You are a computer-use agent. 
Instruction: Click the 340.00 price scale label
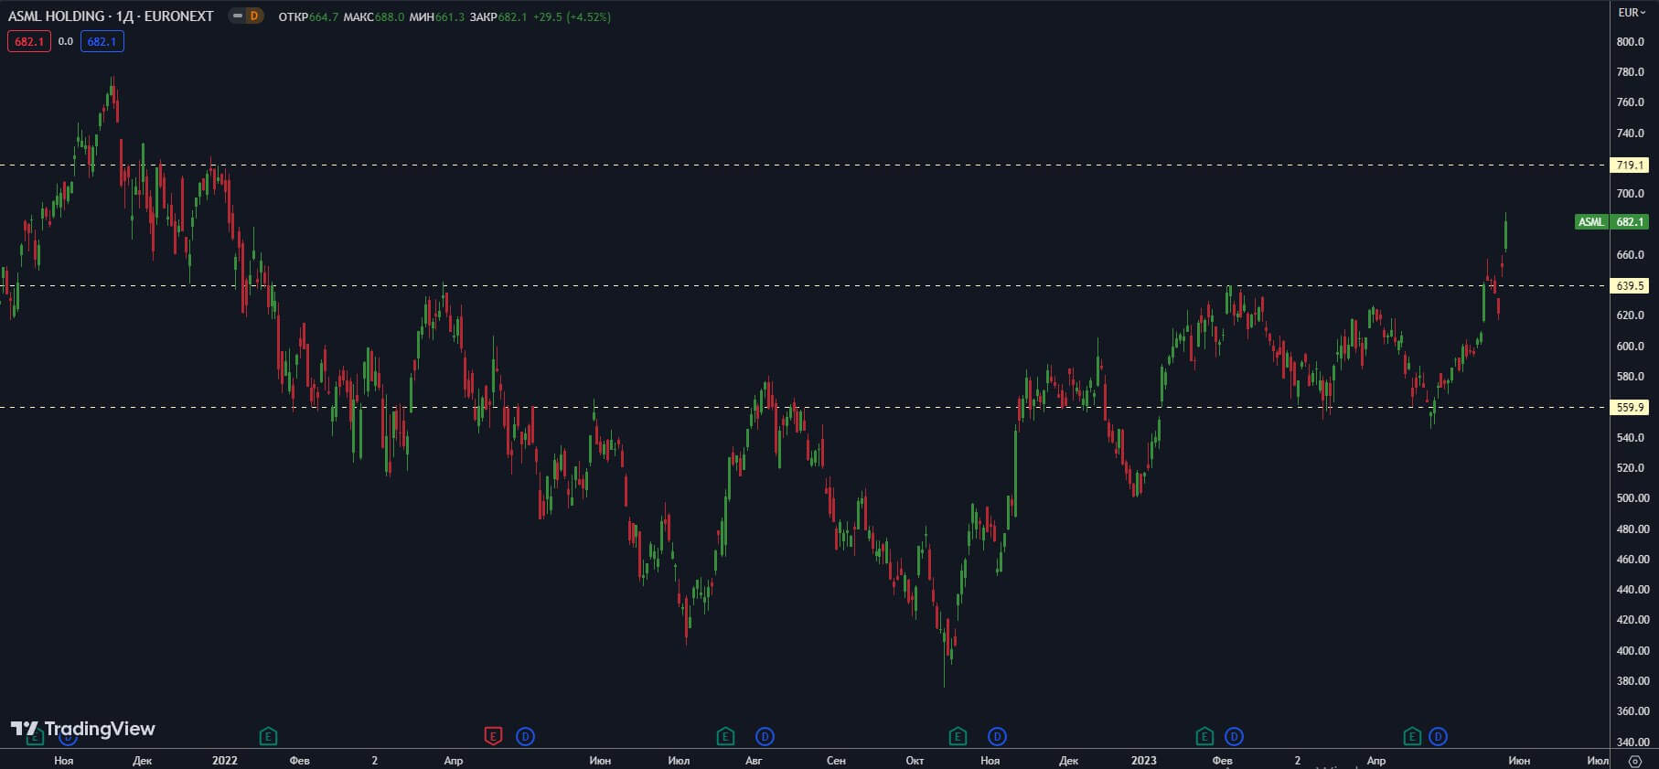(x=1632, y=742)
